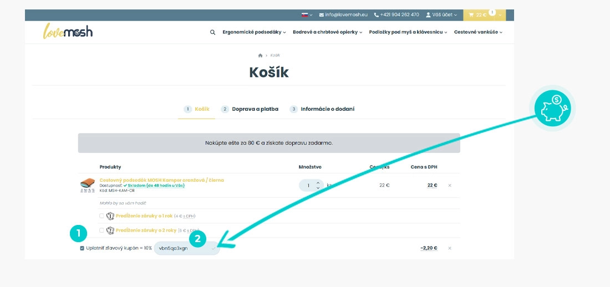Expand Bedrové a chrbtové opierky menu
The width and height of the screenshot is (610, 287).
(328, 32)
